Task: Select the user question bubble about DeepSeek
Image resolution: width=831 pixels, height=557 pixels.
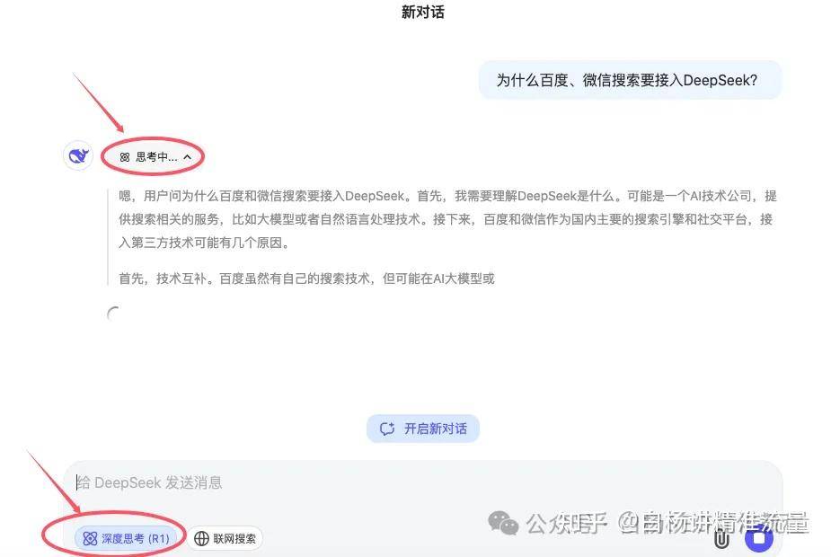Action: click(630, 80)
